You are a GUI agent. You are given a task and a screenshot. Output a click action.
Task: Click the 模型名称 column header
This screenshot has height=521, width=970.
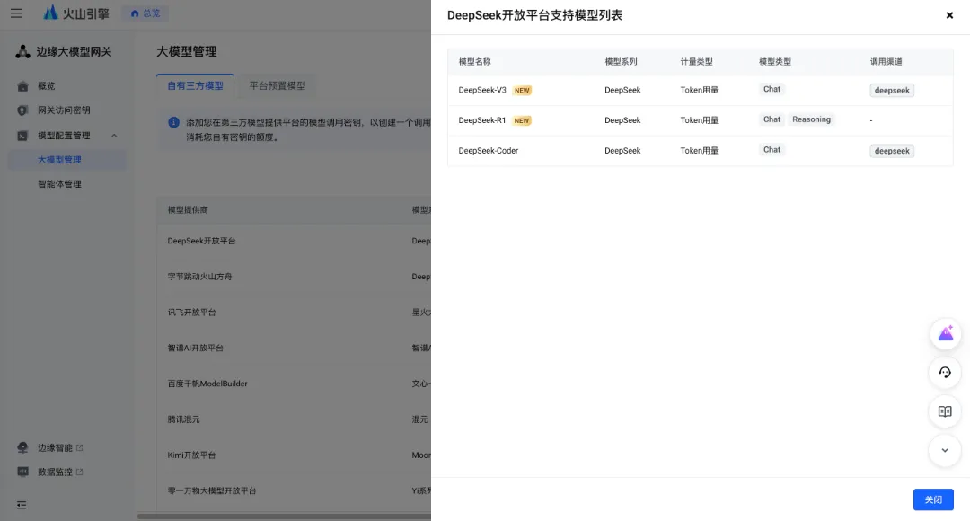pyautogui.click(x=474, y=62)
